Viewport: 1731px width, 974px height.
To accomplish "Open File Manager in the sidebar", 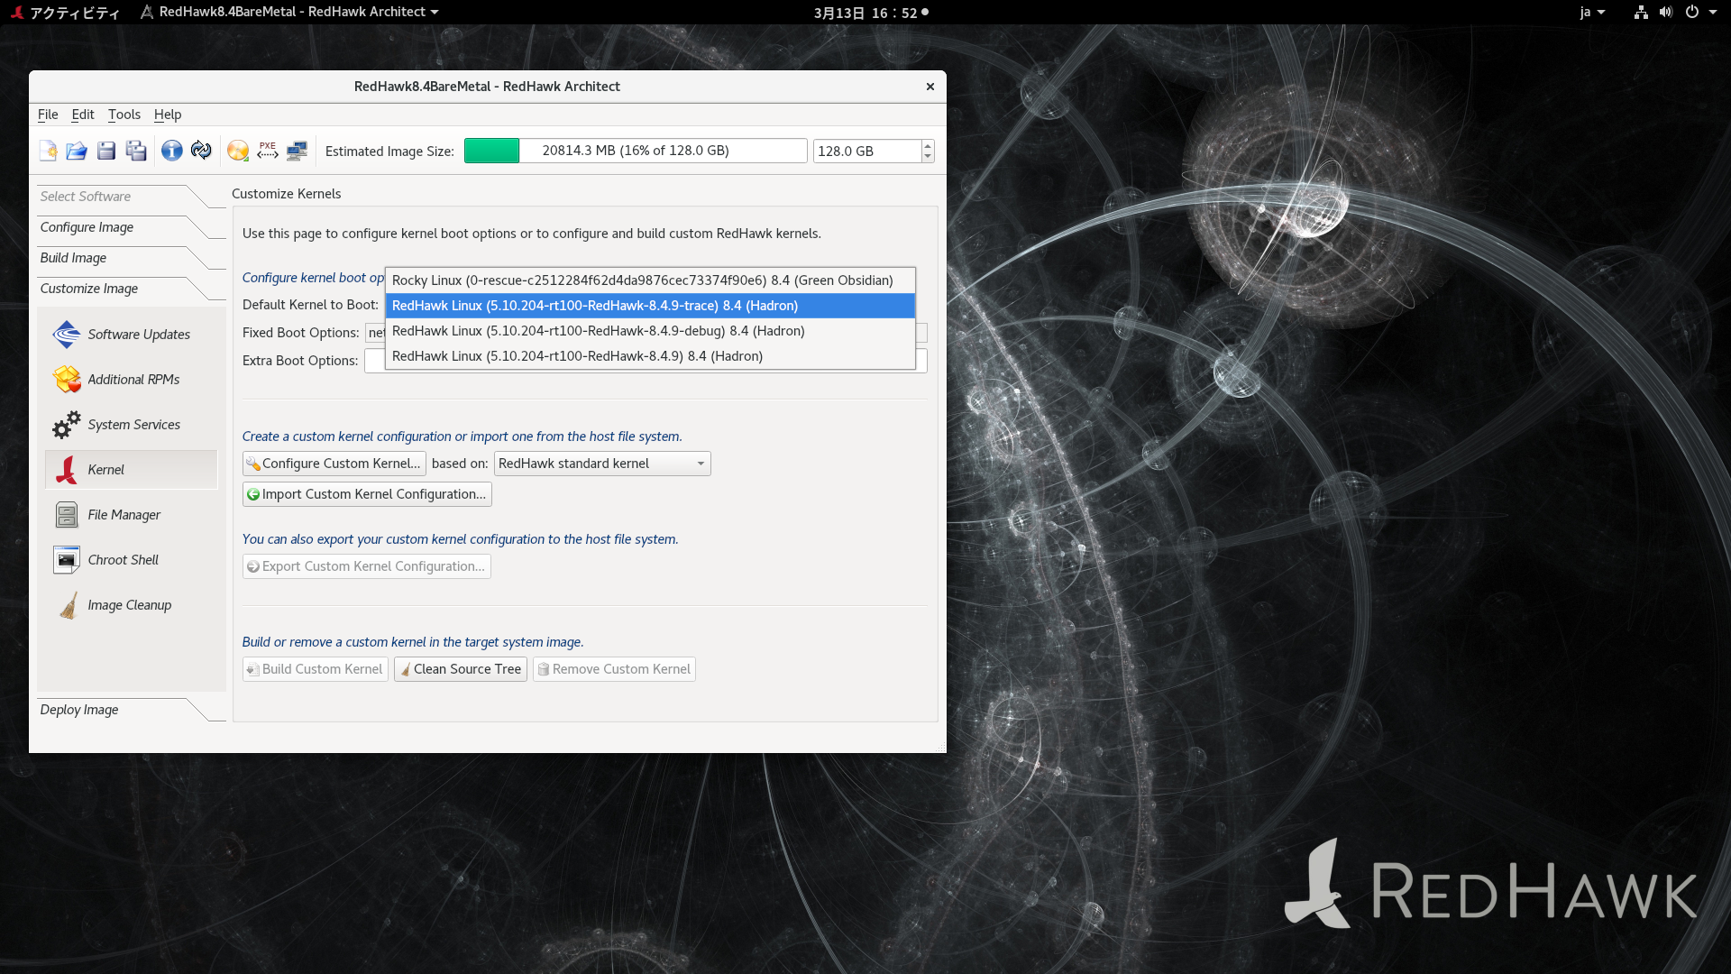I will click(132, 515).
